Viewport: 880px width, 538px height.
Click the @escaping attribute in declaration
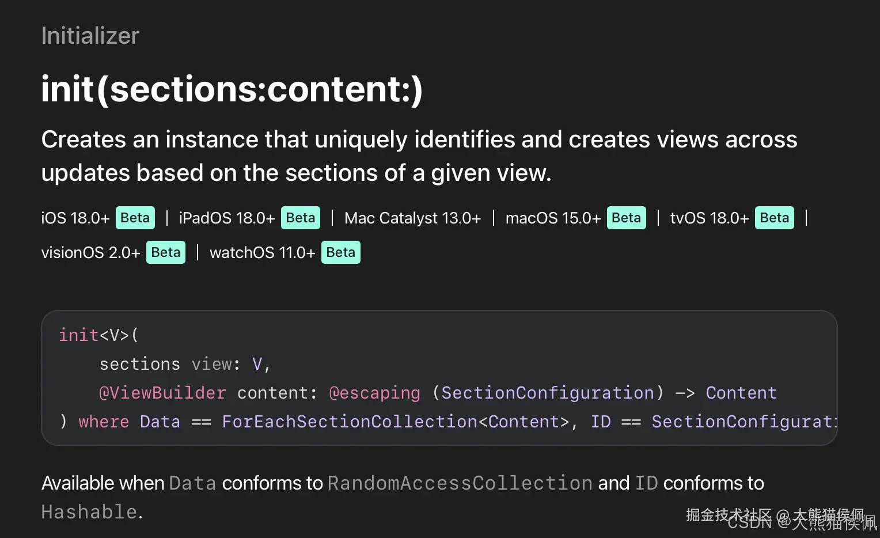click(x=374, y=393)
